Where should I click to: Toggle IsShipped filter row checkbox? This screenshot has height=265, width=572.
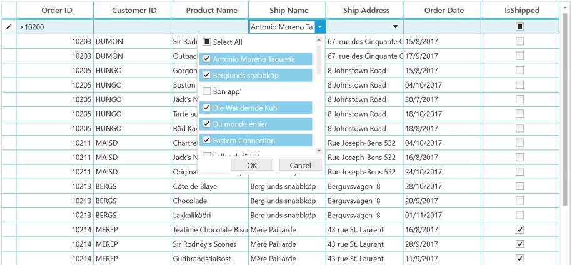(519, 27)
